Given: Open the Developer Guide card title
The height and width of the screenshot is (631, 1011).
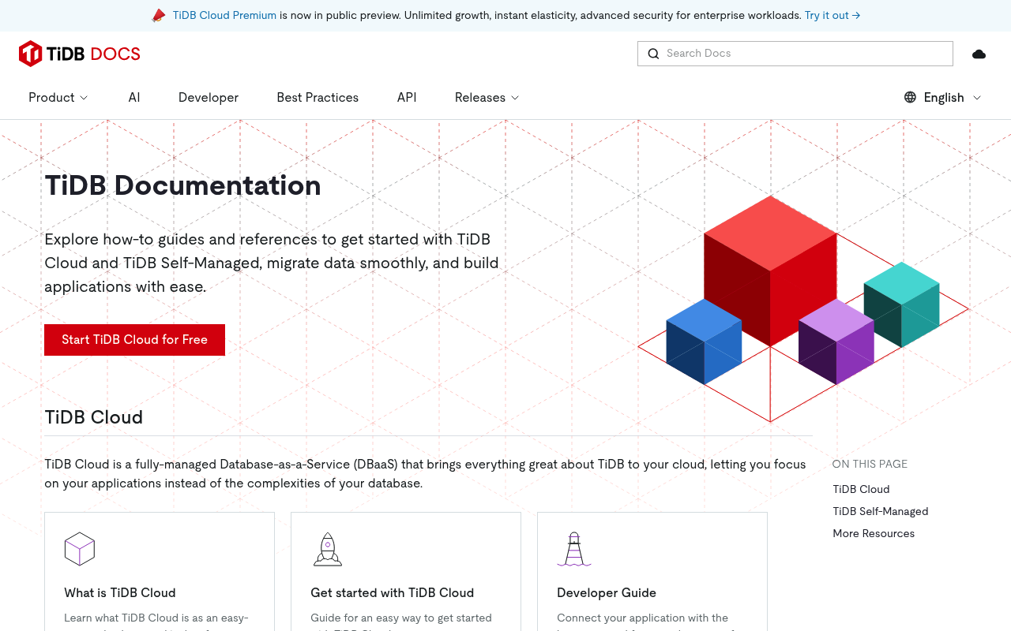Looking at the screenshot, I should coord(607,592).
